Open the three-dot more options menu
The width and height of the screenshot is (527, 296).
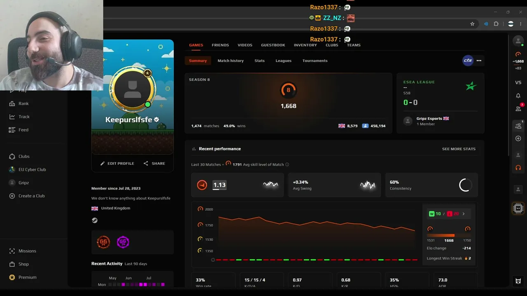(479, 60)
